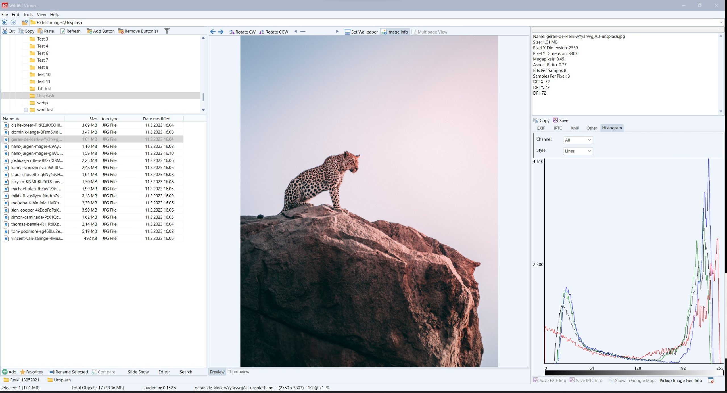This screenshot has width=727, height=393.
Task: Switch to the Histogram tab
Action: click(612, 128)
